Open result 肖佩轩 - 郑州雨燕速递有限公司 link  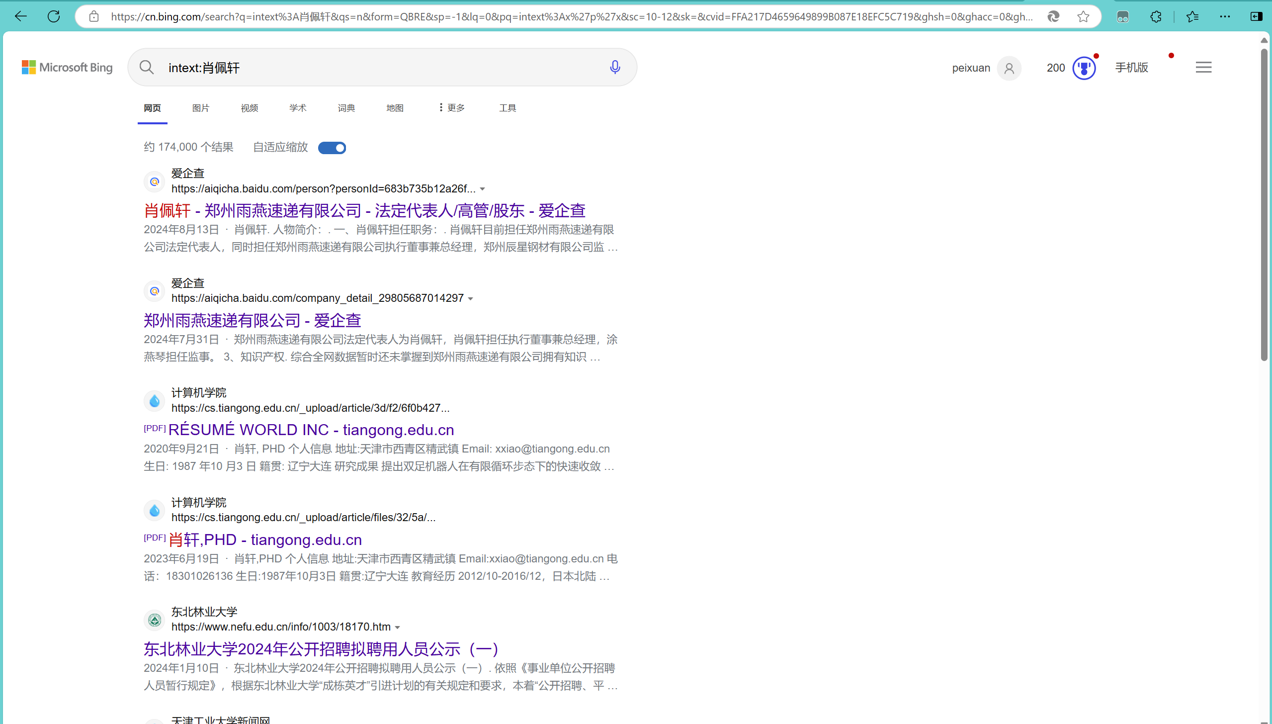point(364,211)
